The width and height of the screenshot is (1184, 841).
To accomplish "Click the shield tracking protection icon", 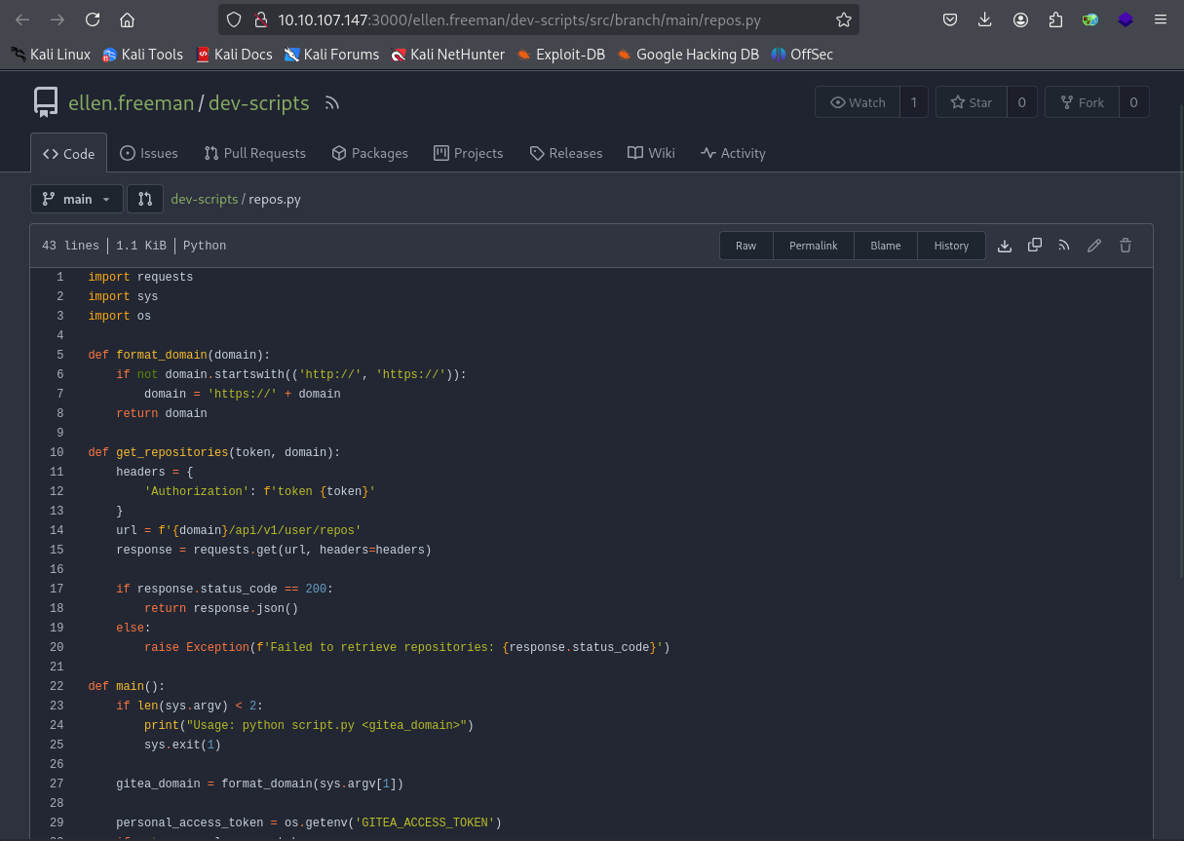I will (x=233, y=19).
